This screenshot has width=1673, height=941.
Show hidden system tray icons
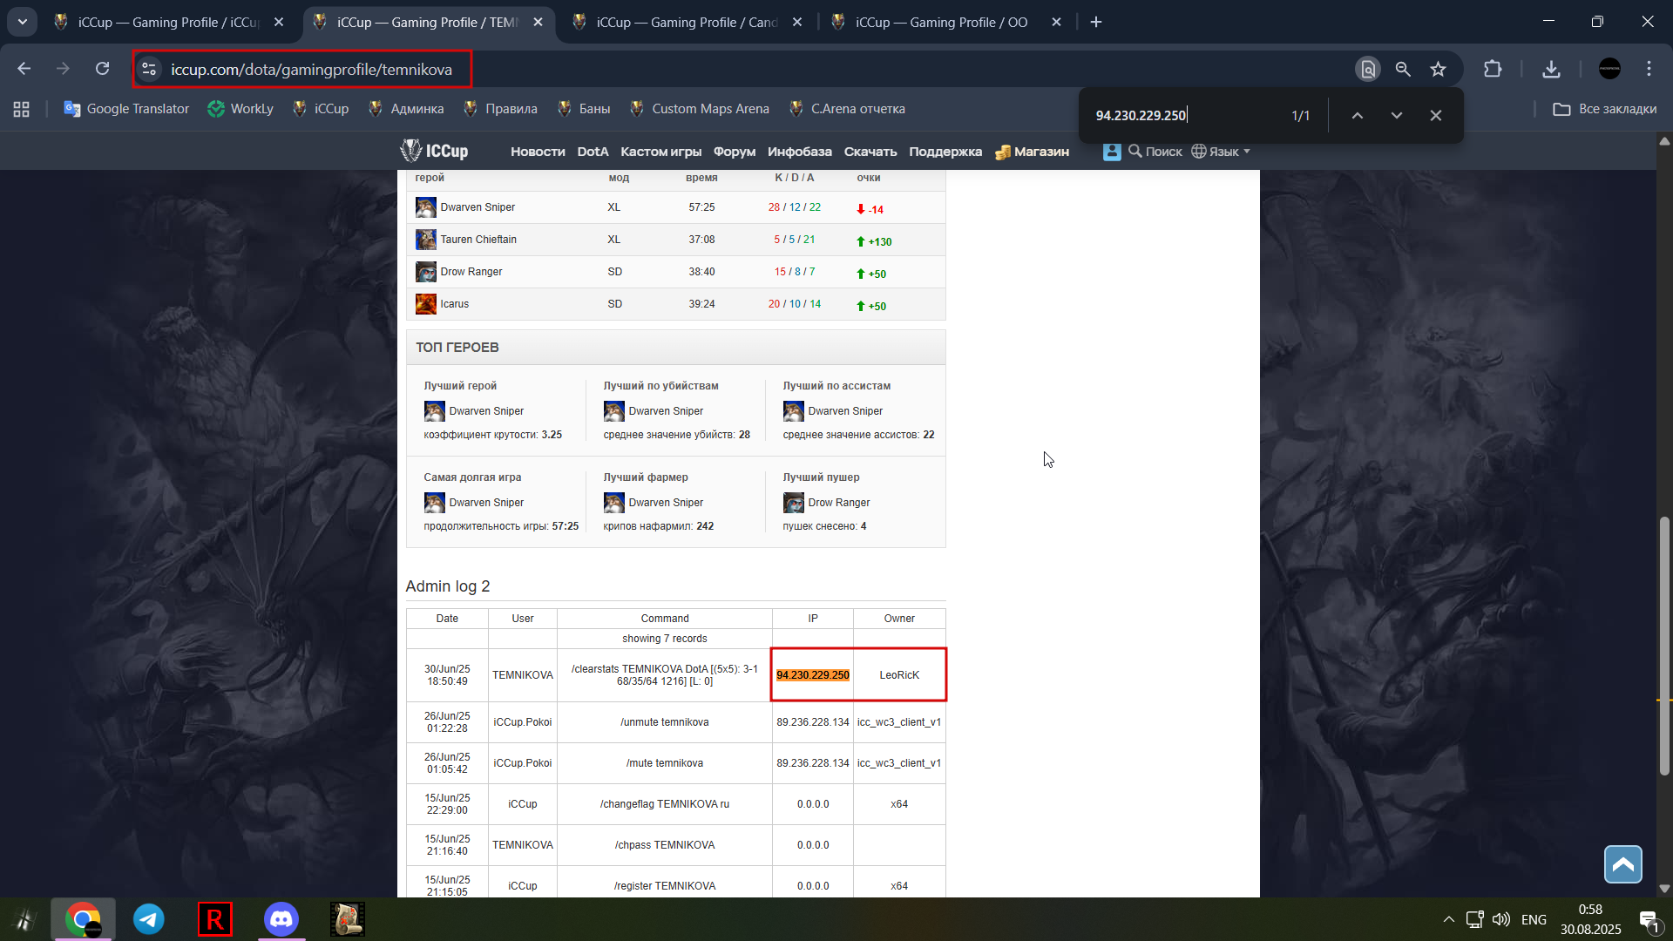[1448, 919]
